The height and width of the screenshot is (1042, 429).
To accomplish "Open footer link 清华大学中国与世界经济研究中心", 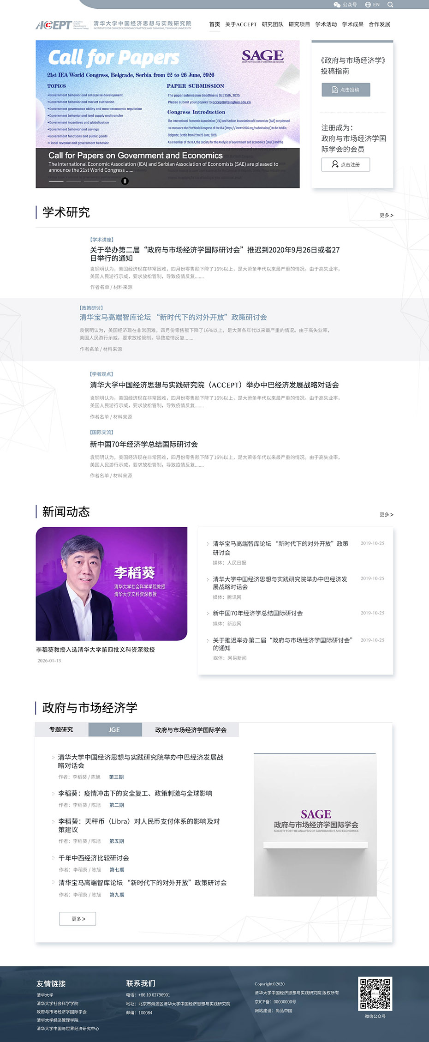I will click(68, 1028).
